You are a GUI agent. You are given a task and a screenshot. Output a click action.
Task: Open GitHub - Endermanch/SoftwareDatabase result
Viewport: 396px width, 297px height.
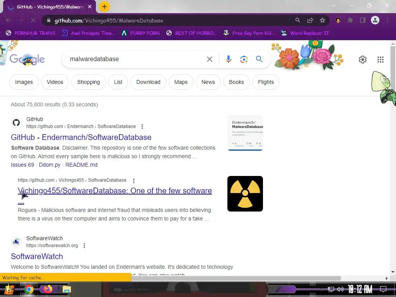point(81,137)
